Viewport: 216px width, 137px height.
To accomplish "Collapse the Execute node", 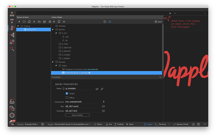I will coord(53,62).
